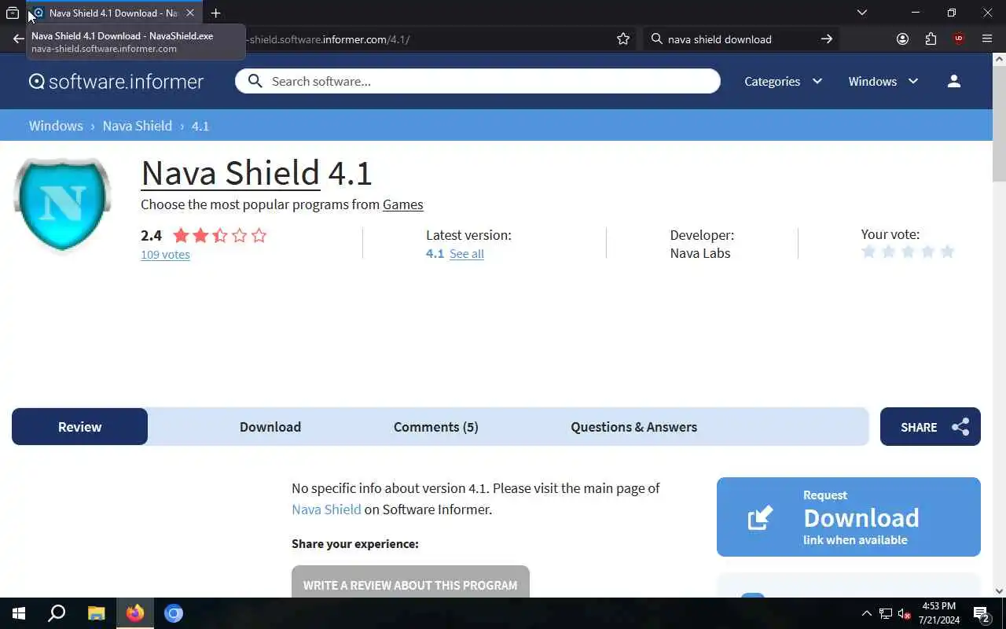Open the Games category link
1006x629 pixels.
pyautogui.click(x=403, y=204)
